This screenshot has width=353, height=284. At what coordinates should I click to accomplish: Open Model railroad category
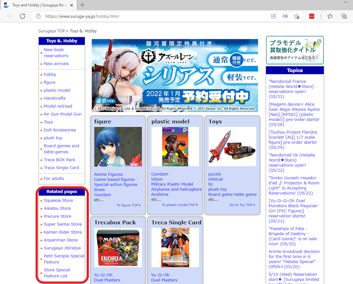tap(58, 106)
